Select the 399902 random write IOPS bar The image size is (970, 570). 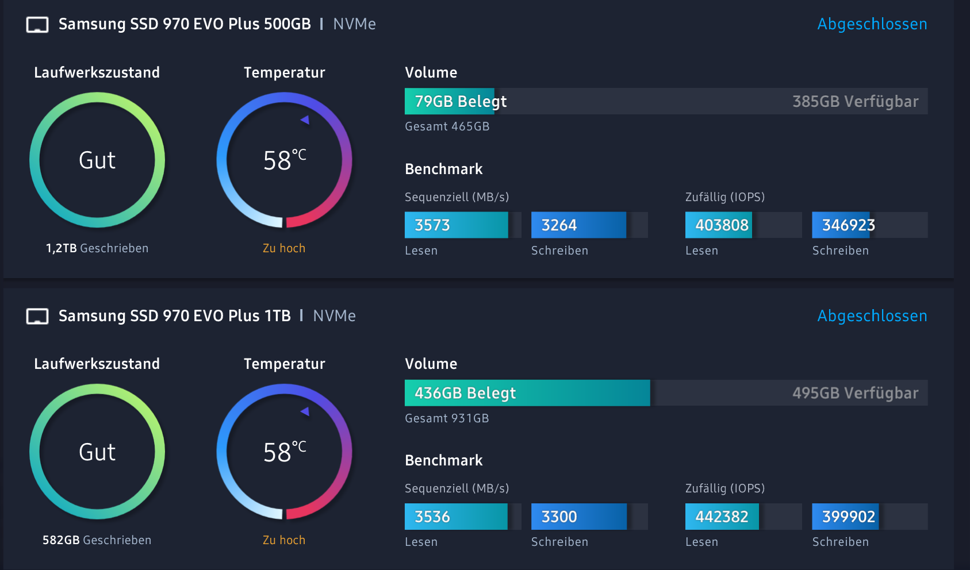pyautogui.click(x=845, y=517)
